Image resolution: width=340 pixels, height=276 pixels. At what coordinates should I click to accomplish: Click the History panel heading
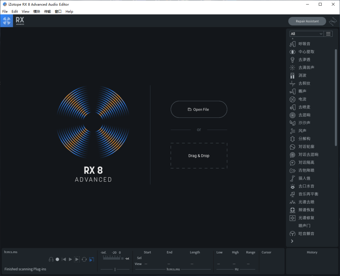pyautogui.click(x=312, y=252)
